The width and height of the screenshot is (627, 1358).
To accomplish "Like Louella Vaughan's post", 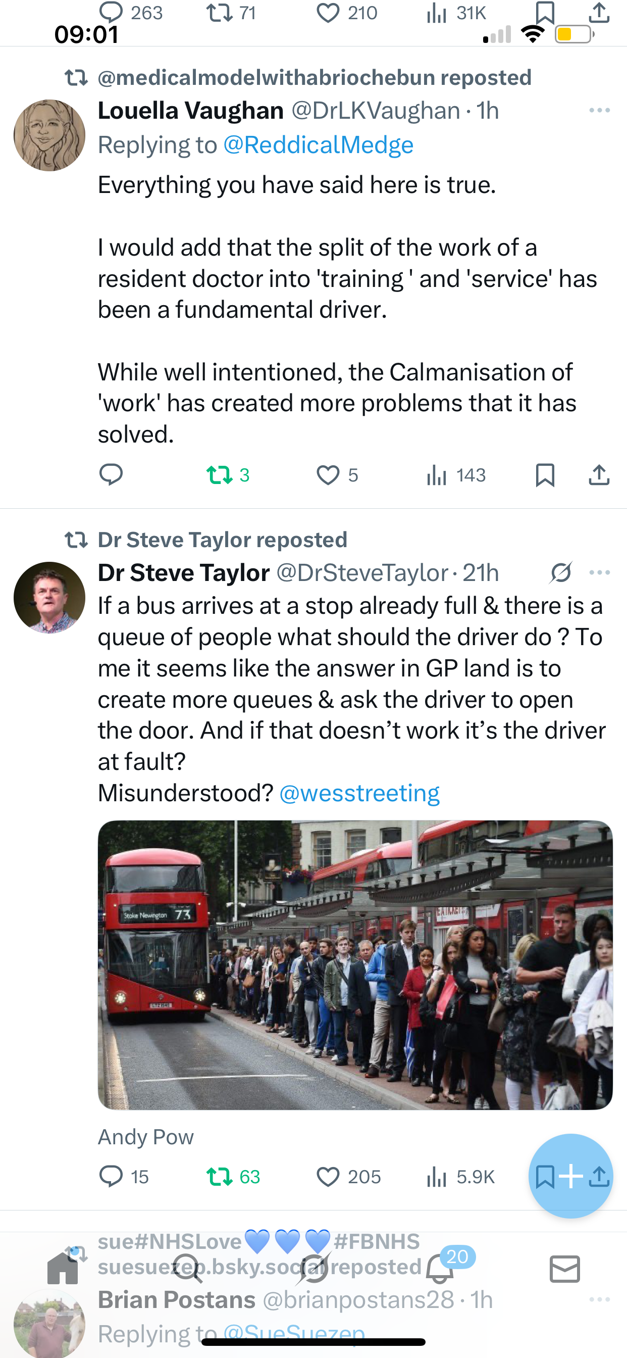I will (x=328, y=474).
